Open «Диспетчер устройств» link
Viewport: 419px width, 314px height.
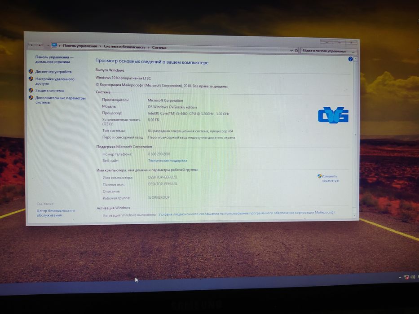53,72
